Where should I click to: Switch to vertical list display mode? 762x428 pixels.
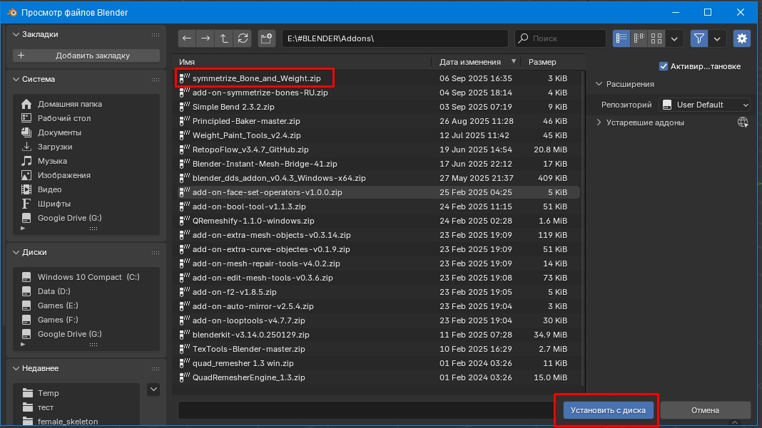point(621,38)
